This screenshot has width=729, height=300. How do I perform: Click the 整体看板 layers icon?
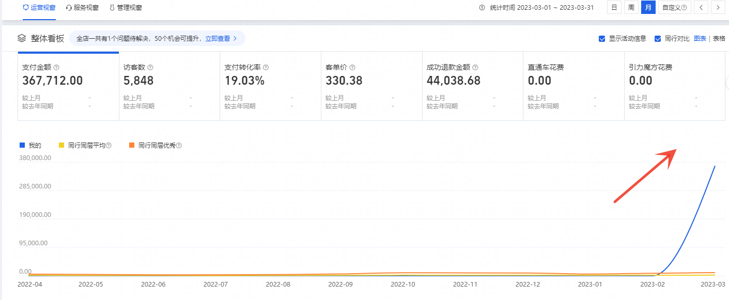point(22,38)
